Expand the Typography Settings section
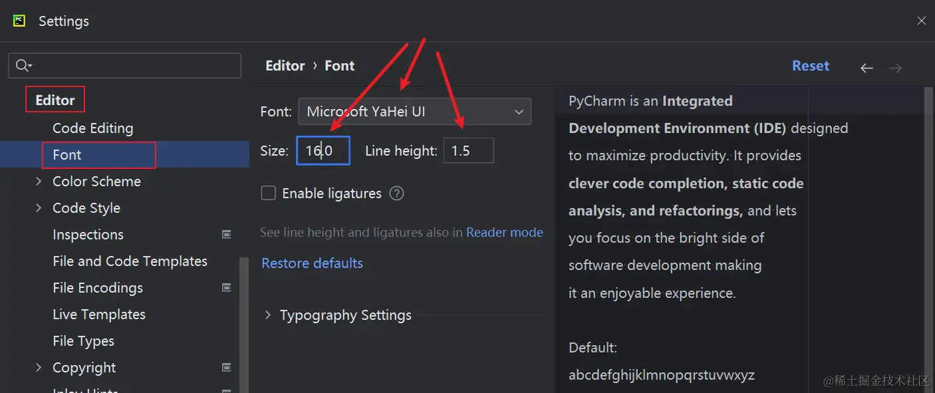The image size is (935, 393). pyautogui.click(x=268, y=315)
